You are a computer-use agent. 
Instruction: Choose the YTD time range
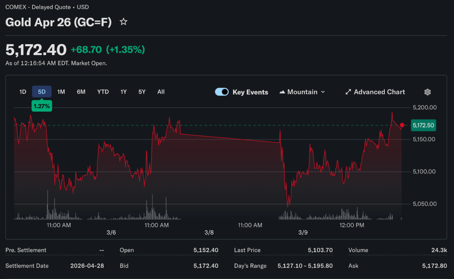tap(103, 92)
